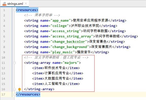Click the item text 软件技术专业

[55, 68]
